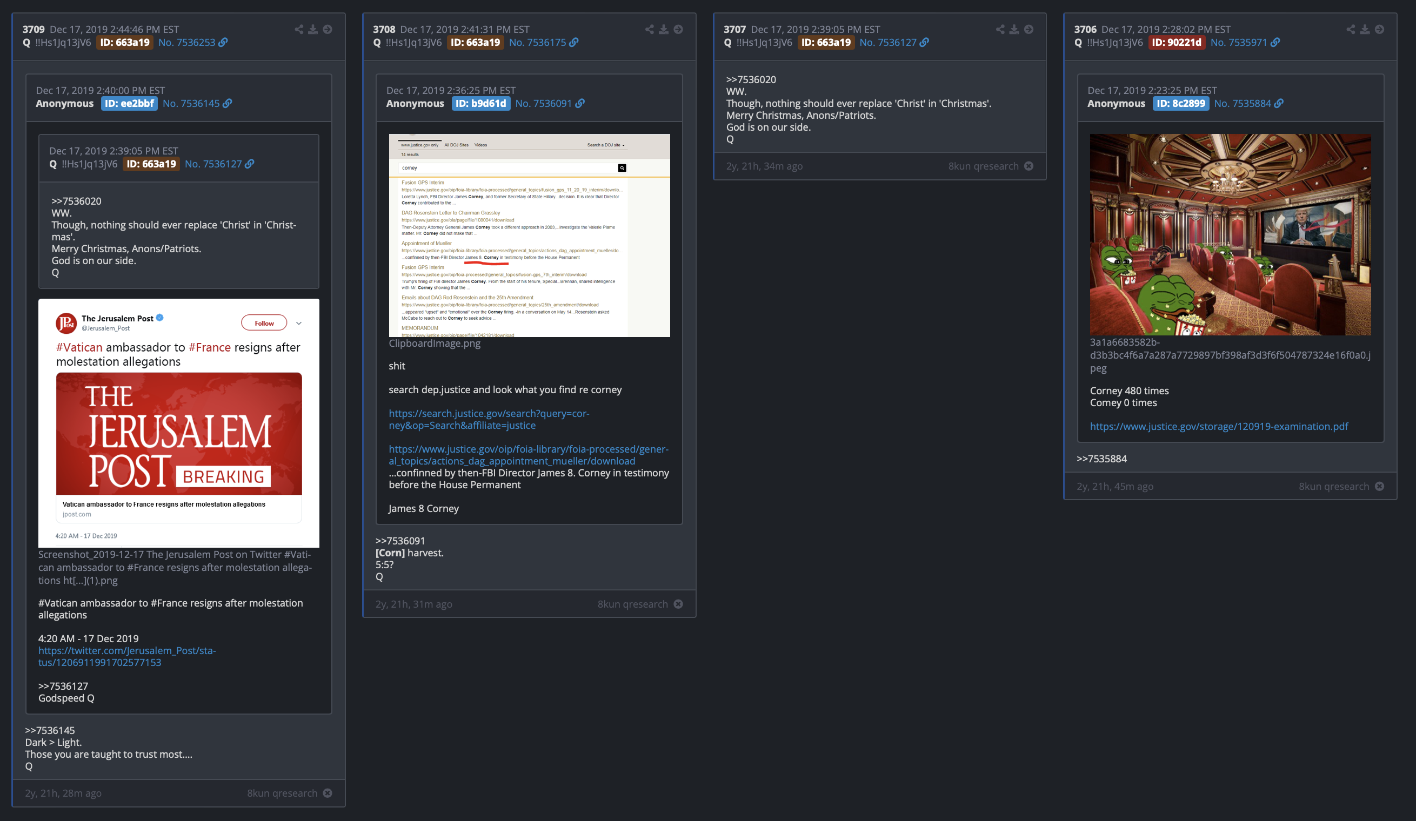
Task: Click link icon beside No. 7536145
Action: coord(228,103)
